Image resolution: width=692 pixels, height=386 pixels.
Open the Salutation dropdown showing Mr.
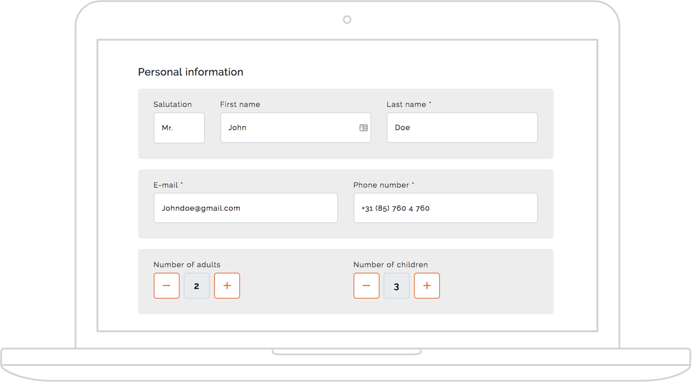pyautogui.click(x=179, y=128)
